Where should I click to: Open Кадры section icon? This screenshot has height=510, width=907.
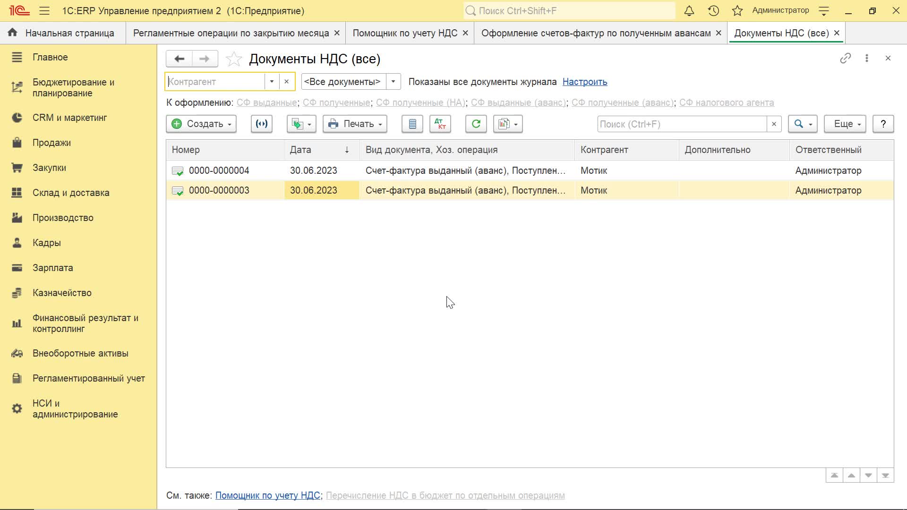(17, 243)
